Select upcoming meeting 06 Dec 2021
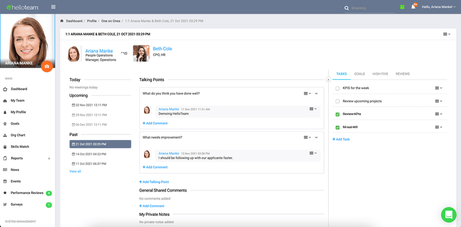Viewport: 461px width, 227px height. pyautogui.click(x=89, y=125)
